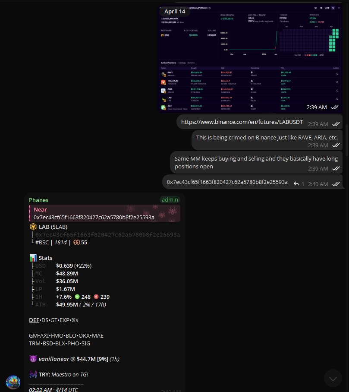Open the AXI bot link
This screenshot has height=392, width=349.
click(x=44, y=336)
